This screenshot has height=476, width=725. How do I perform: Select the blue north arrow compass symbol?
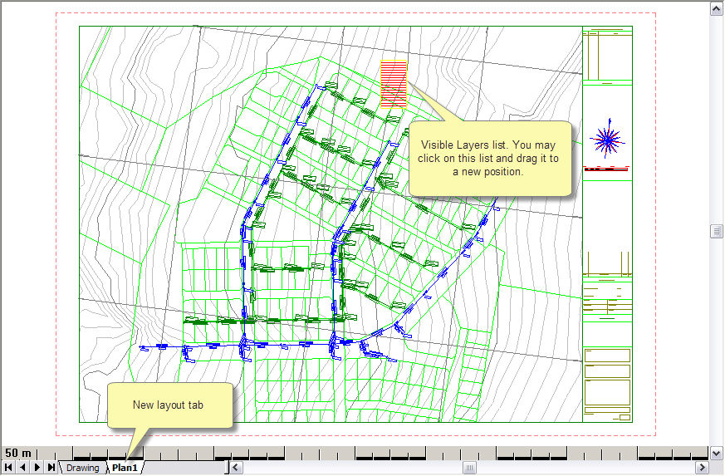[x=607, y=141]
